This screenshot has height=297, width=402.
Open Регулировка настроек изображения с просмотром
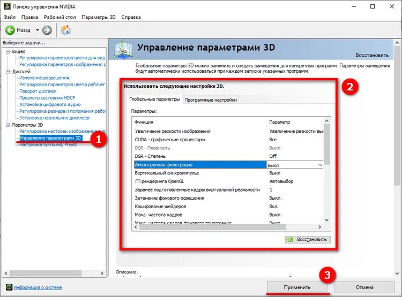pos(62,131)
